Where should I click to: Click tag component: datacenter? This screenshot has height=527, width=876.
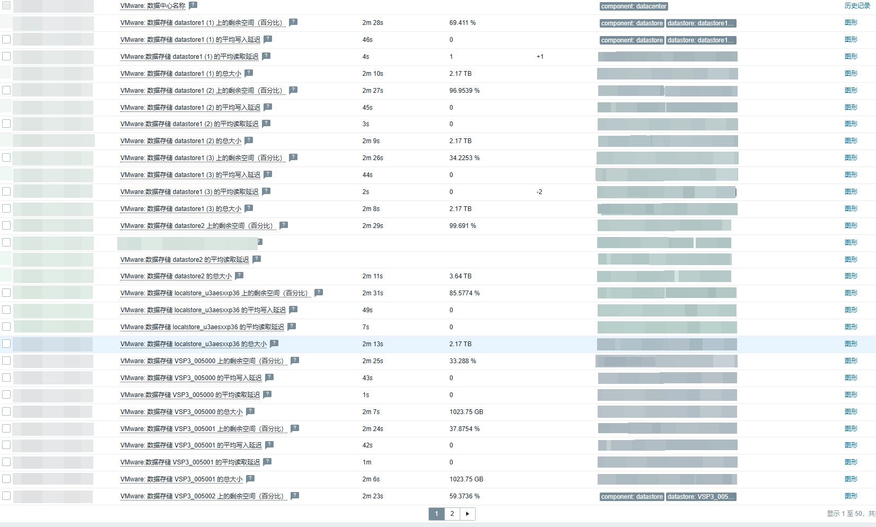(x=634, y=6)
